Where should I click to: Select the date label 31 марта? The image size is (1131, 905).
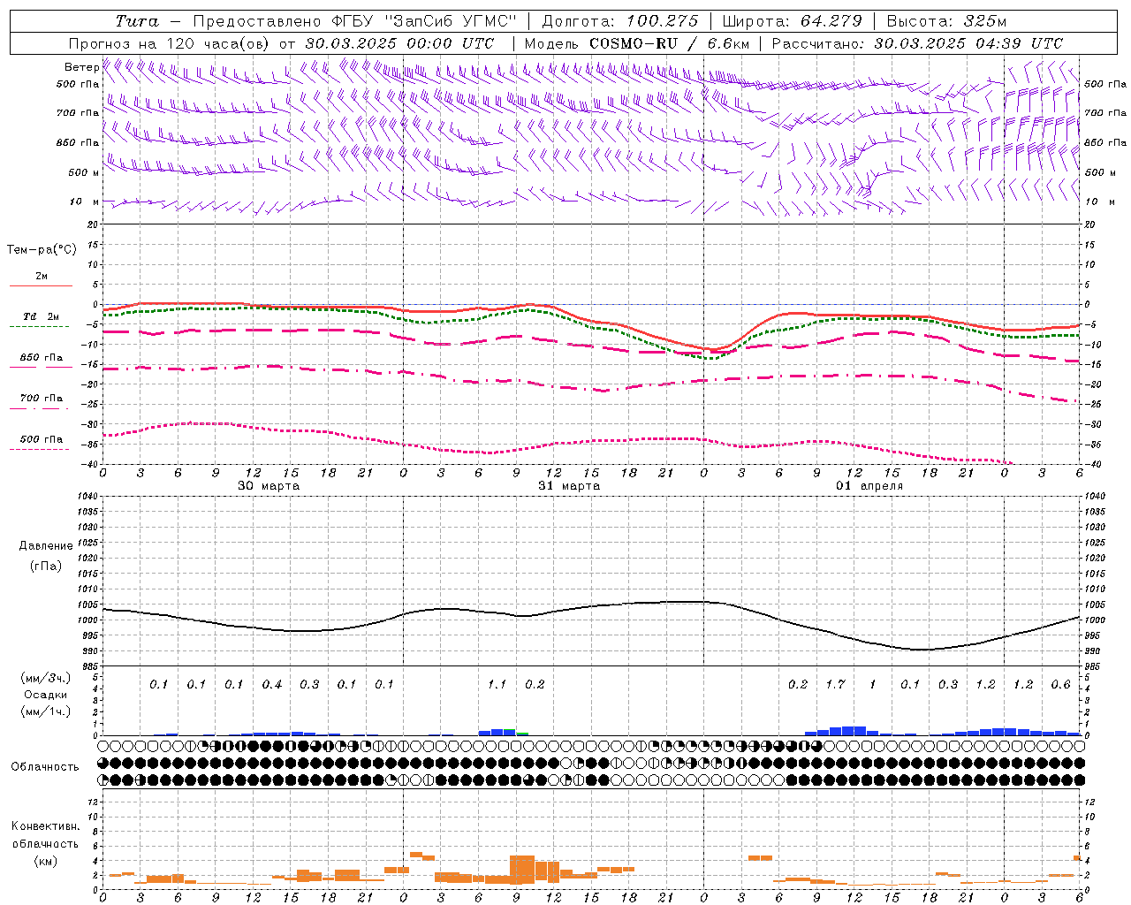tap(569, 485)
